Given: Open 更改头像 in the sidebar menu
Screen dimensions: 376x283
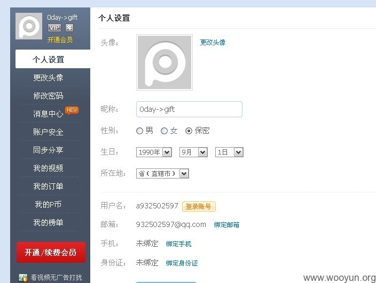Looking at the screenshot, I should (48, 77).
